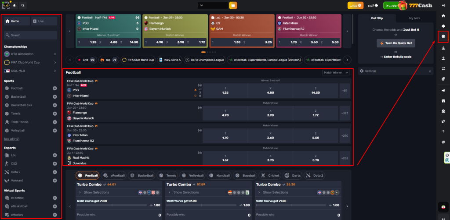Screen dimensions: 450x220
Task: Switch to the My bets tab
Action: pyautogui.click(x=414, y=18)
